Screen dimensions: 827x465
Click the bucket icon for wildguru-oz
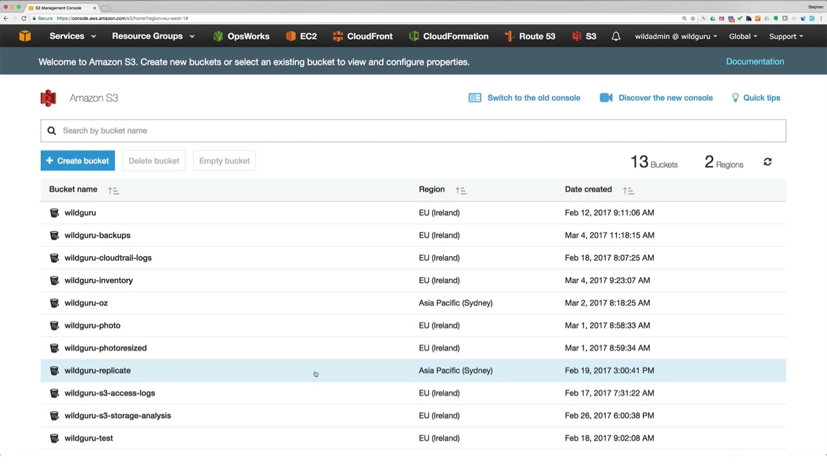[54, 303]
